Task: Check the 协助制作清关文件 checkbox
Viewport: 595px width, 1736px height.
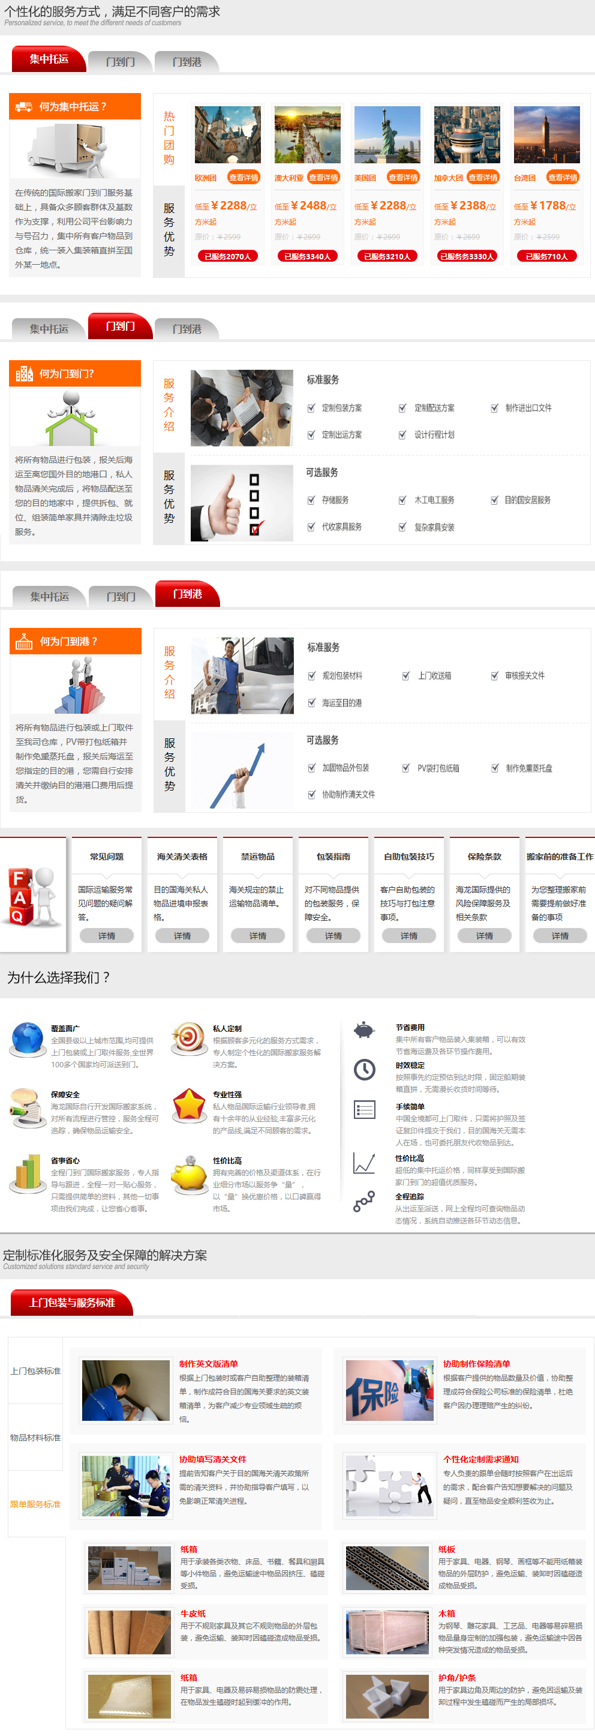Action: (312, 795)
